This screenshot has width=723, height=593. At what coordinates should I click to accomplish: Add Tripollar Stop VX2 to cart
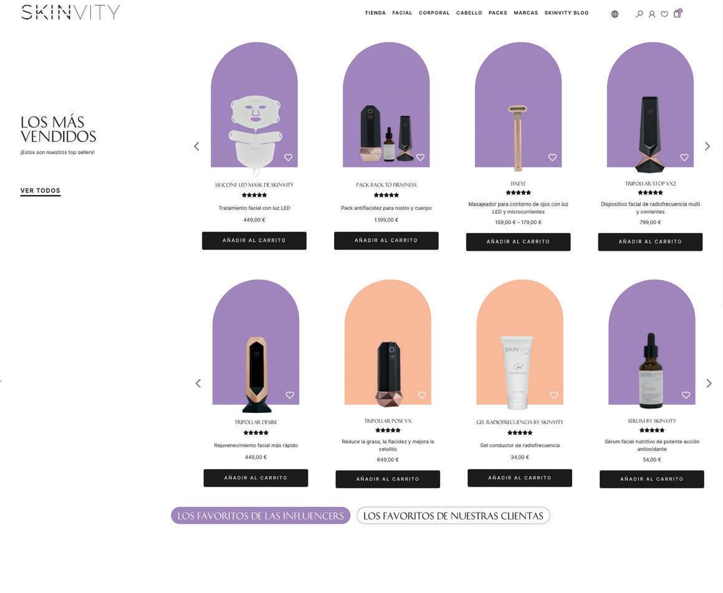pyautogui.click(x=650, y=242)
